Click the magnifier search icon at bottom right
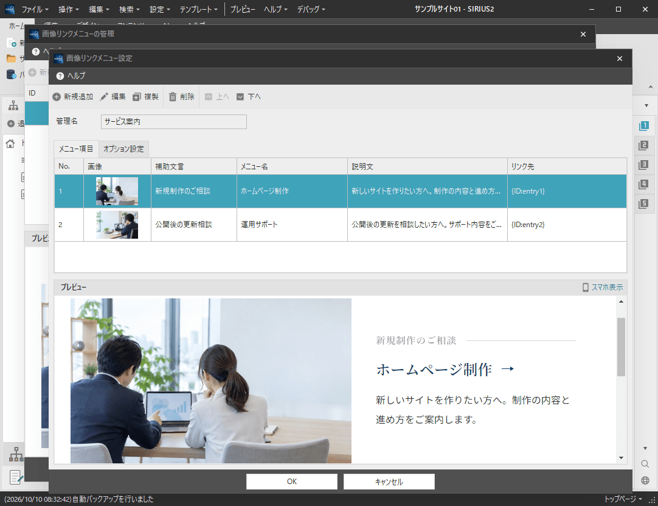658x506 pixels. click(645, 464)
